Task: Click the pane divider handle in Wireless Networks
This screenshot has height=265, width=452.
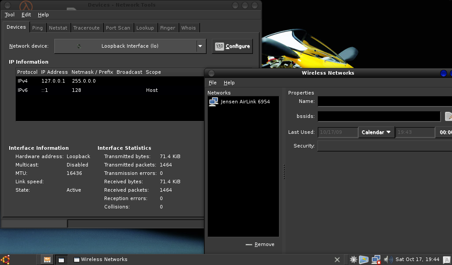Action: [284, 171]
